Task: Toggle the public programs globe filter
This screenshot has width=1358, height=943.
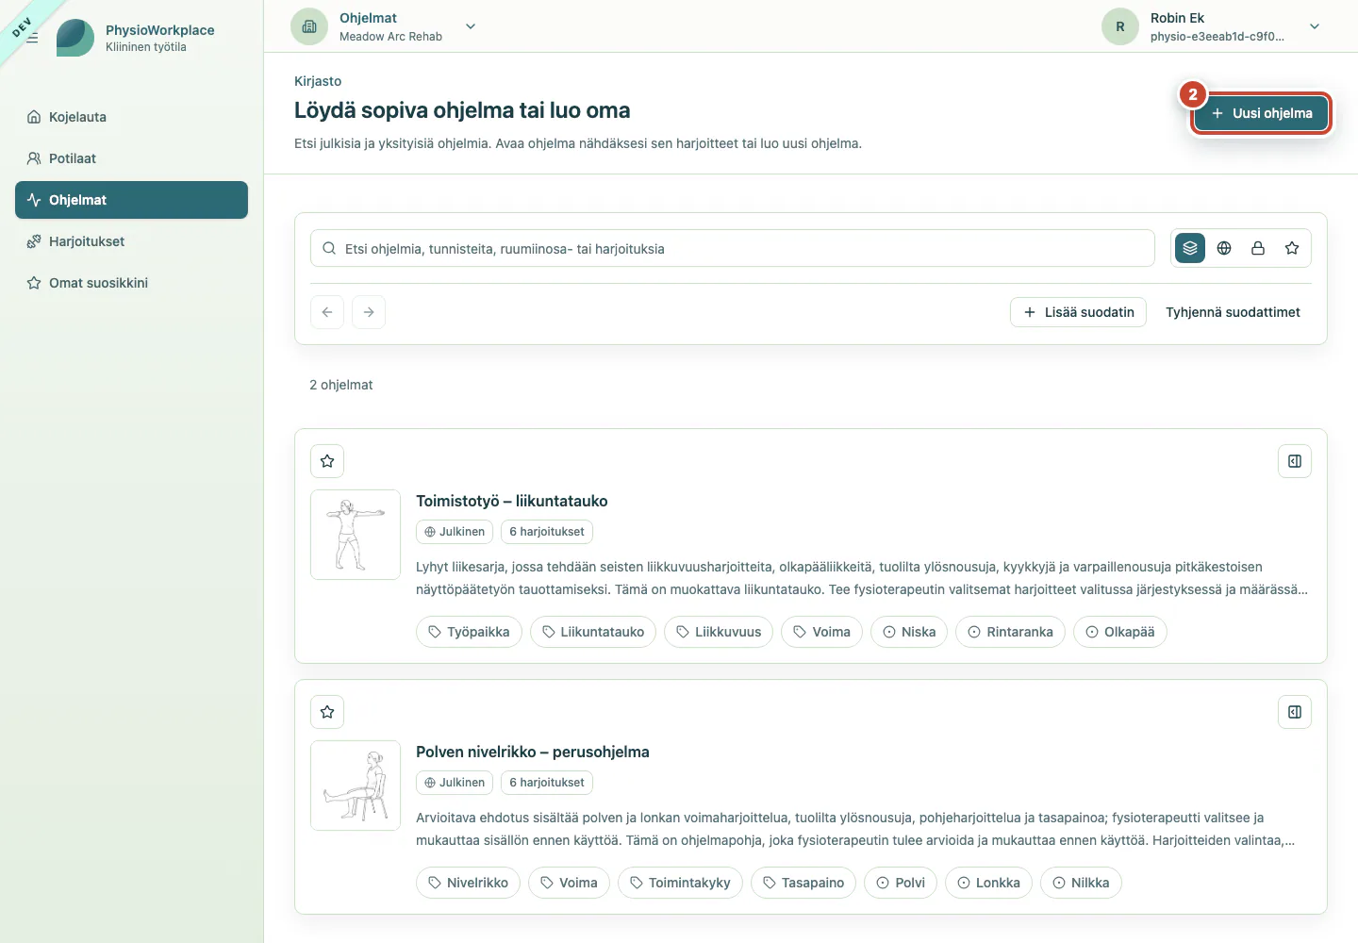Action: 1224,248
